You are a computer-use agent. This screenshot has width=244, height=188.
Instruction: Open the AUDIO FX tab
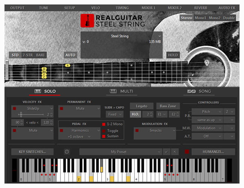pos(227,8)
